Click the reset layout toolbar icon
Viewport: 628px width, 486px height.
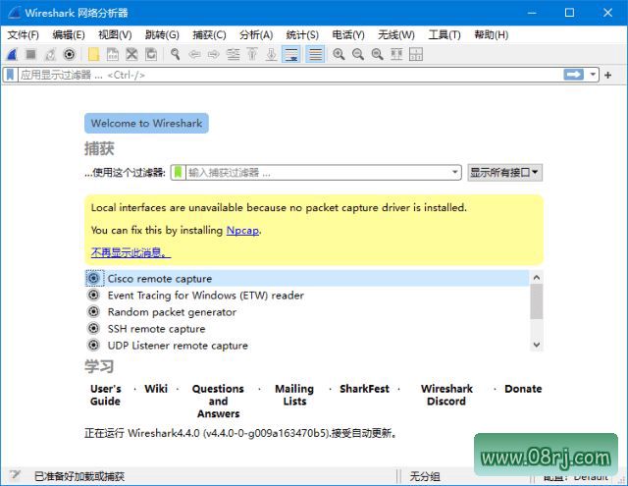point(416,54)
